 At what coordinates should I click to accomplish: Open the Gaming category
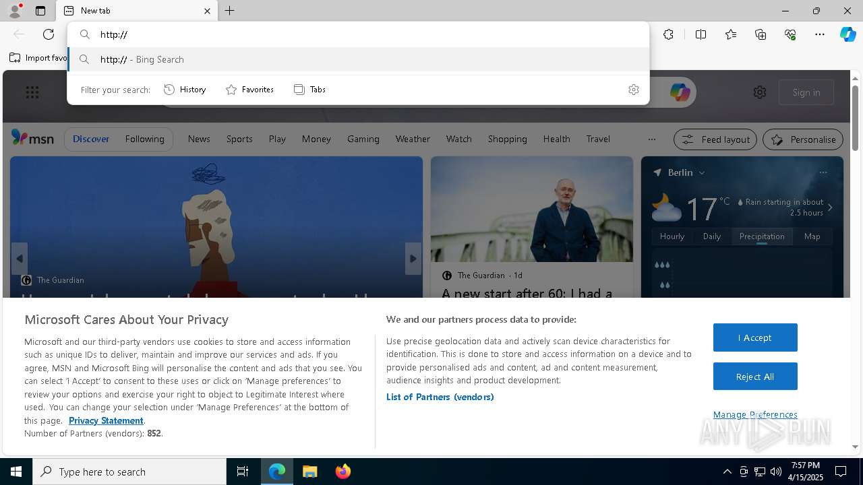pos(363,139)
